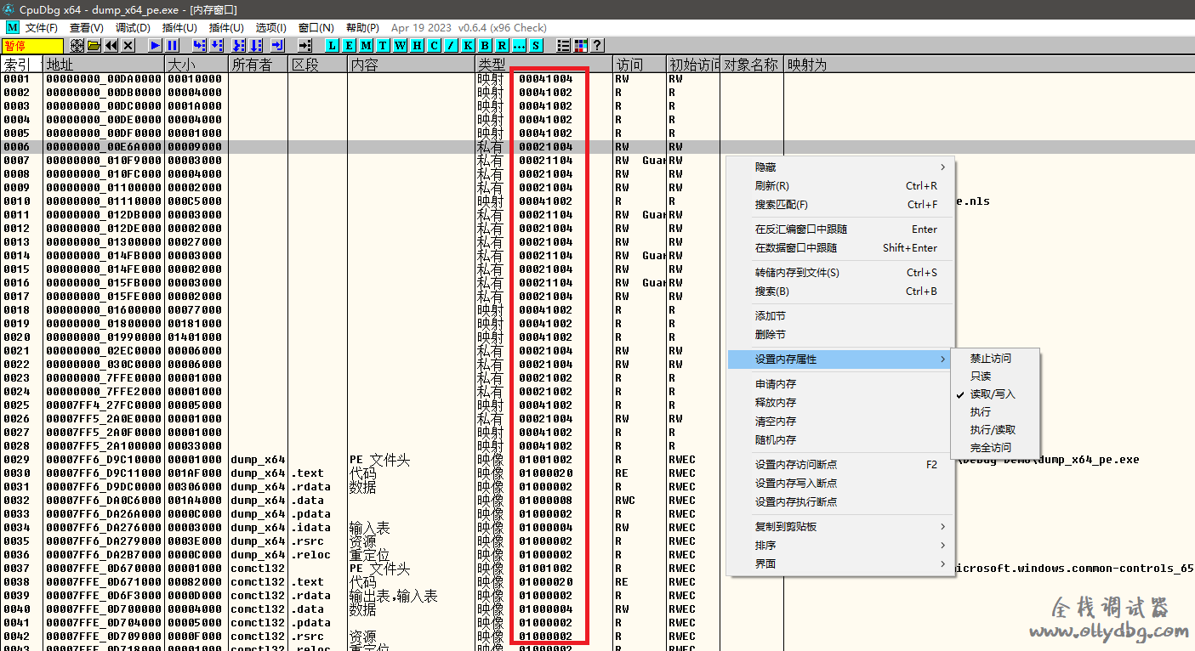The height and width of the screenshot is (651, 1195).
Task: Click the options list toolbar icon
Action: [x=564, y=45]
